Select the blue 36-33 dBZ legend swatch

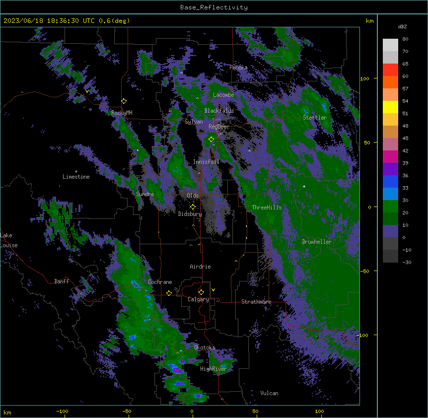pos(390,181)
